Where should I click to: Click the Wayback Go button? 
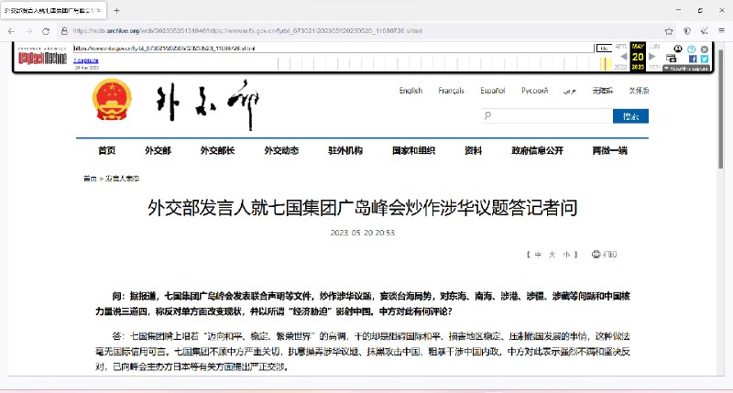(604, 49)
